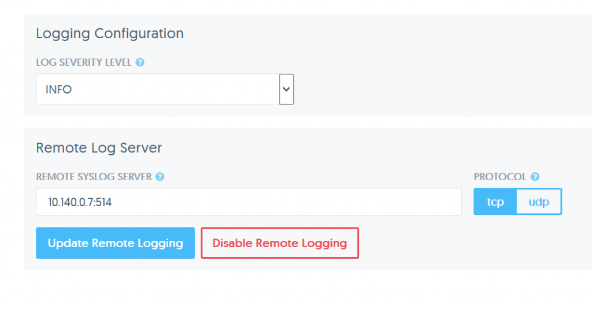The width and height of the screenshot is (592, 309).
Task: Click the REMOTE SYSLOG SERVER label text
Action: [94, 177]
